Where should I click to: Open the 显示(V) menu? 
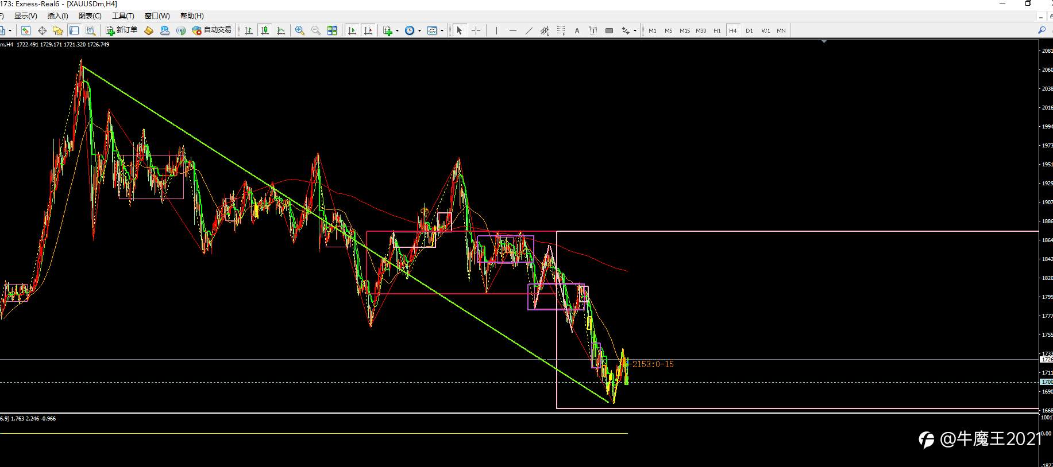tap(25, 16)
